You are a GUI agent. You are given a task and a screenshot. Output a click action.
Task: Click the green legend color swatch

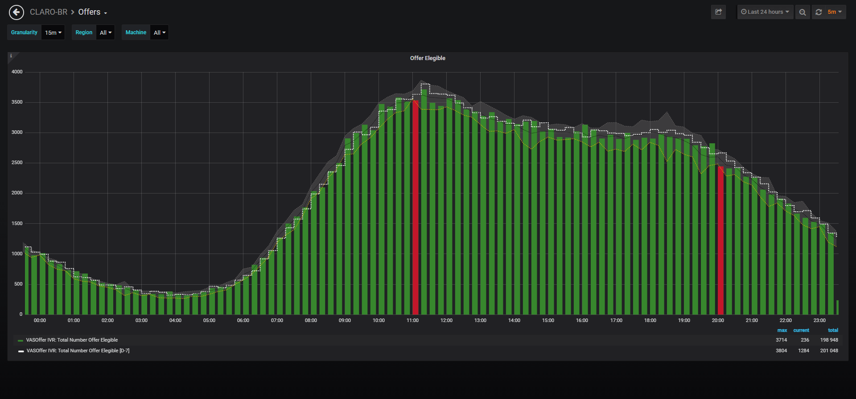coord(20,340)
